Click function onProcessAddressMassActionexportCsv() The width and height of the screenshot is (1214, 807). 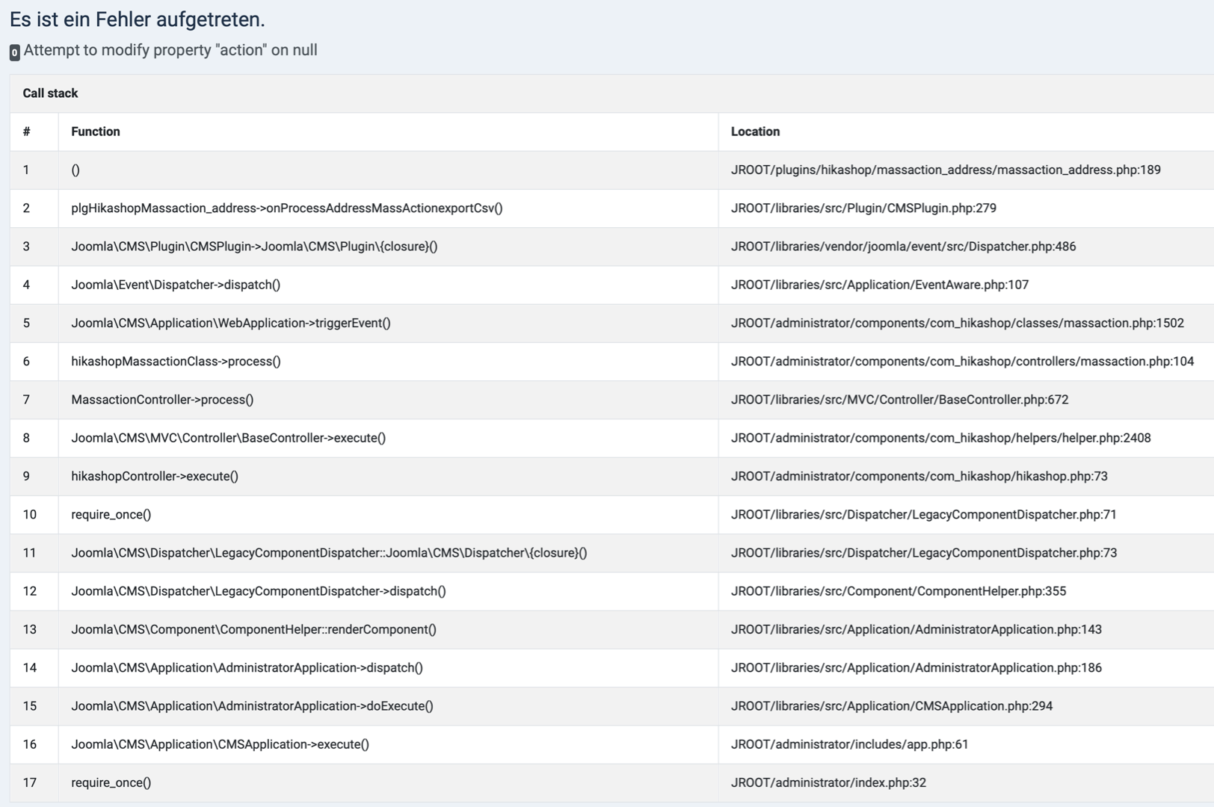coord(287,208)
